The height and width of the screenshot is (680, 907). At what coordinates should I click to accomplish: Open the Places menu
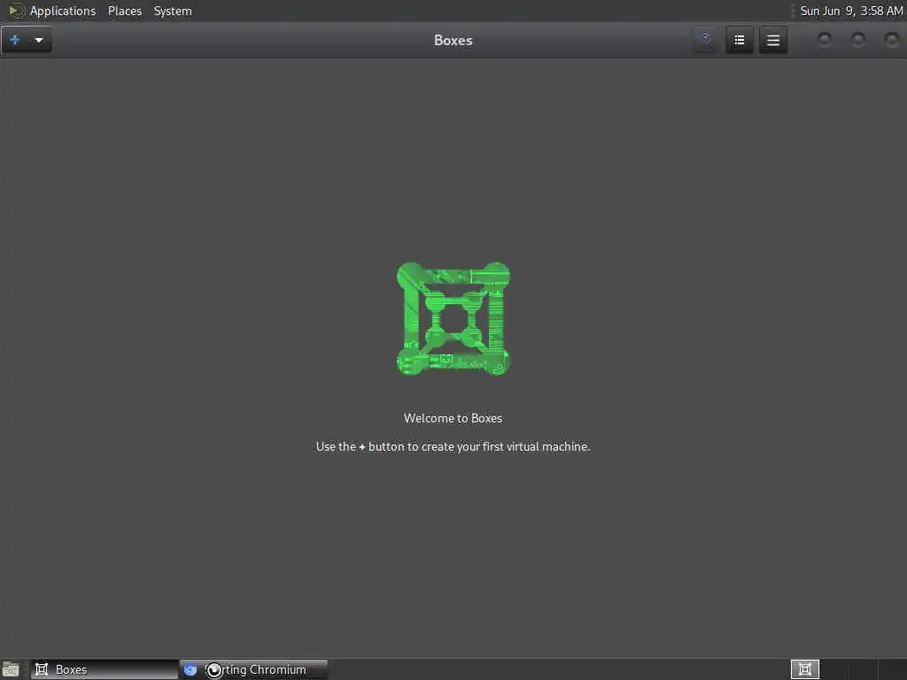coord(124,11)
